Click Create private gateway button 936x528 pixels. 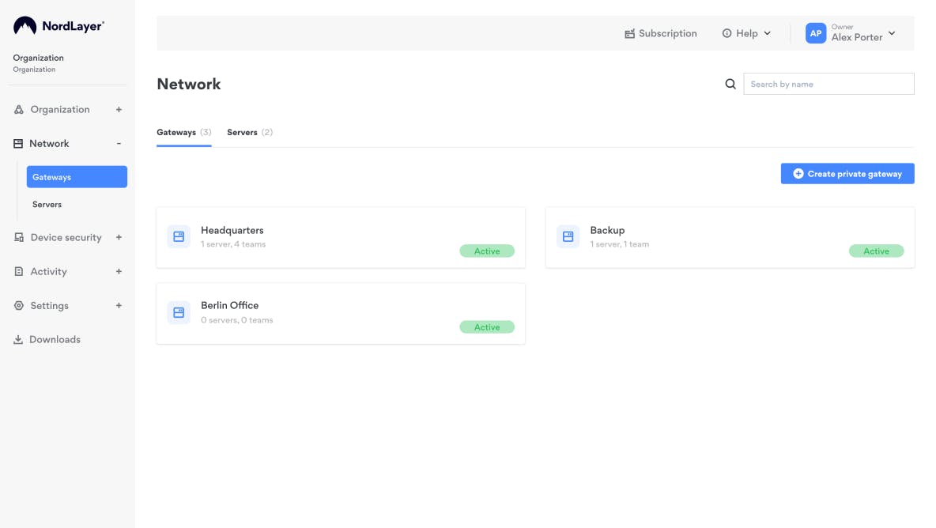tap(847, 174)
